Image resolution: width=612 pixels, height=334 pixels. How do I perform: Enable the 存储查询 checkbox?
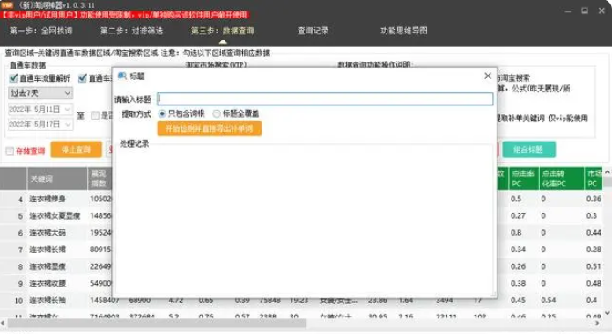11,150
